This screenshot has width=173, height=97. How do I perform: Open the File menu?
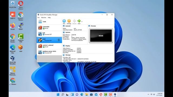point(38,18)
